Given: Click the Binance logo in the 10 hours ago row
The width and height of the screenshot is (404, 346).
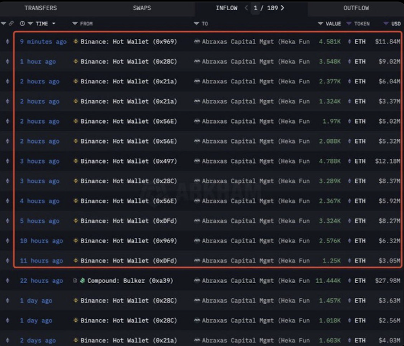Looking at the screenshot, I should 76,241.
